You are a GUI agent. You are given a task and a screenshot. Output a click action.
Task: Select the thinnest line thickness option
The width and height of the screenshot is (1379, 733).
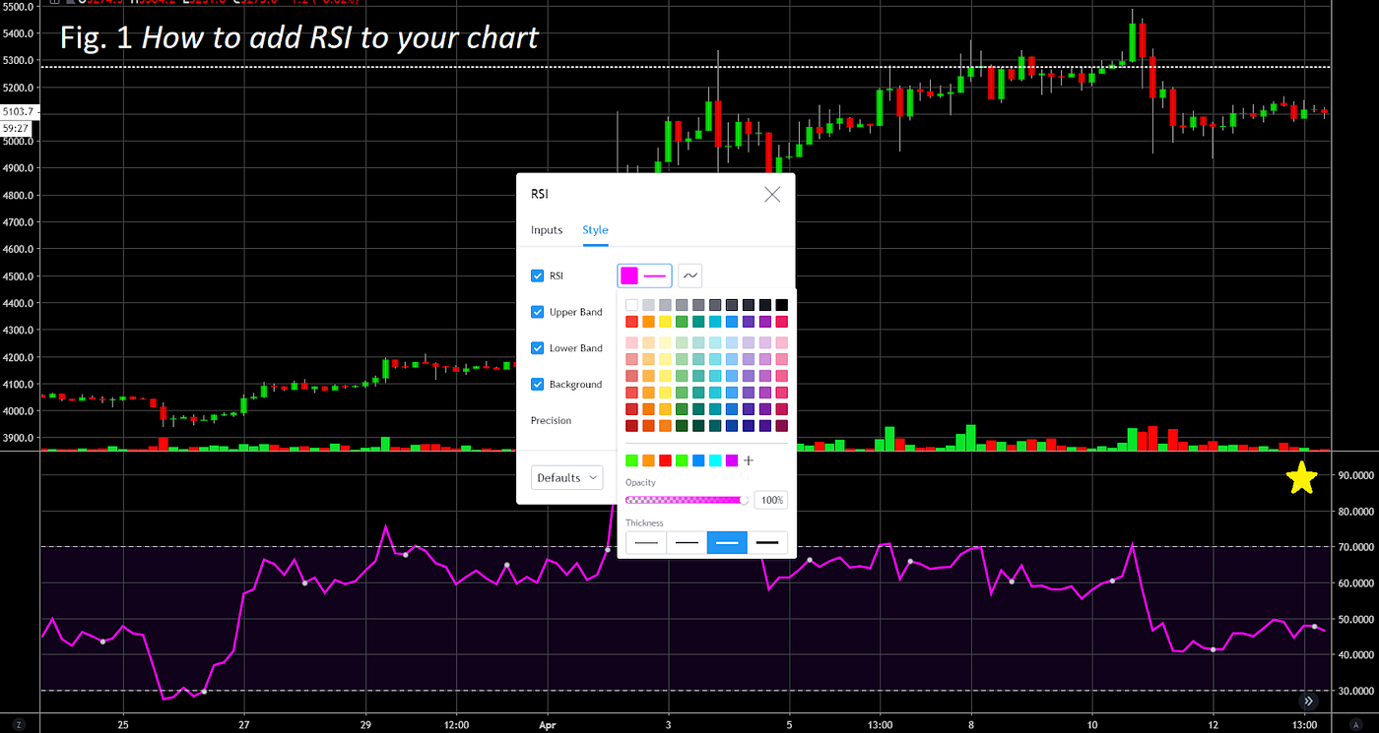(646, 542)
